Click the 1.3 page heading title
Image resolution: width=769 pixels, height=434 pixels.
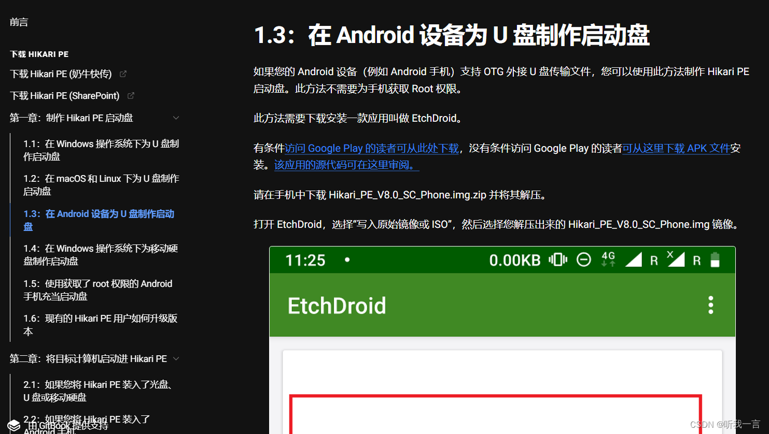[x=452, y=35]
